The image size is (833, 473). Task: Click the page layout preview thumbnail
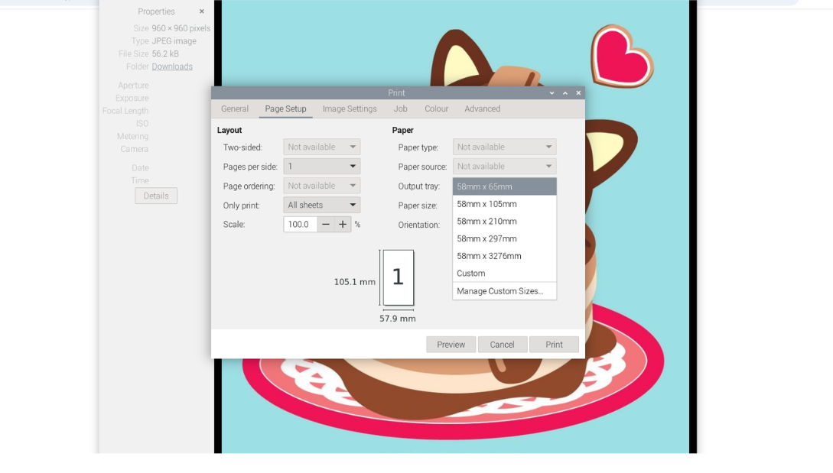click(399, 277)
